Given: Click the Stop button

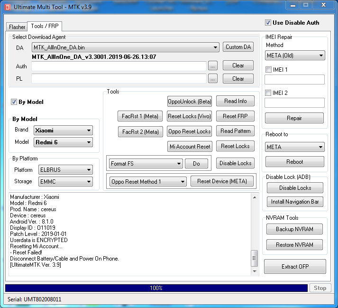Looking at the screenshot, I should 320,288.
